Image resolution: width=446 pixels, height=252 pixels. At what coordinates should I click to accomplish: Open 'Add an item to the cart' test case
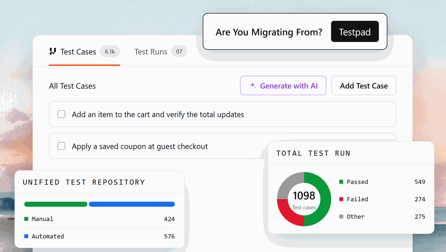tap(222, 114)
